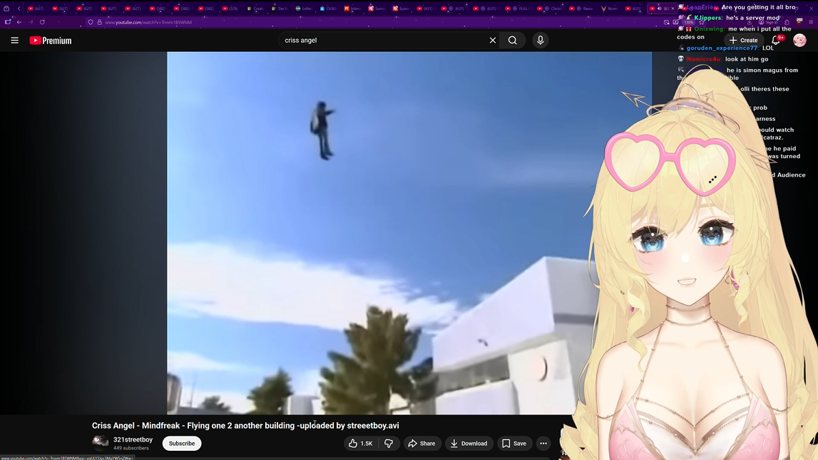
Task: Click the video title text
Action: click(x=246, y=426)
